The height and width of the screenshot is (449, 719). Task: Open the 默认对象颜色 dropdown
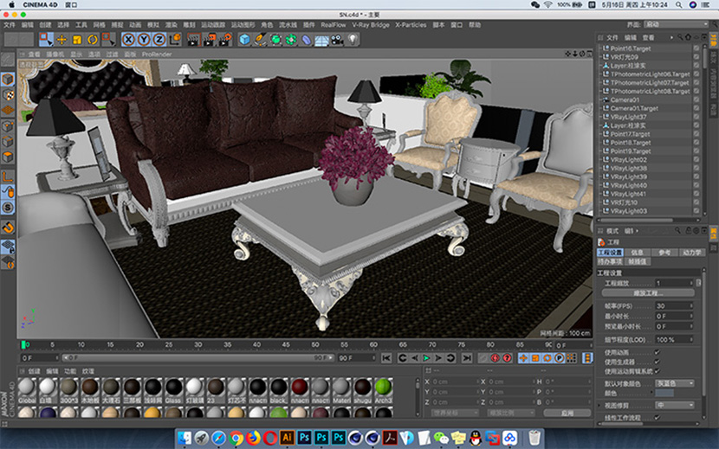[x=676, y=383]
